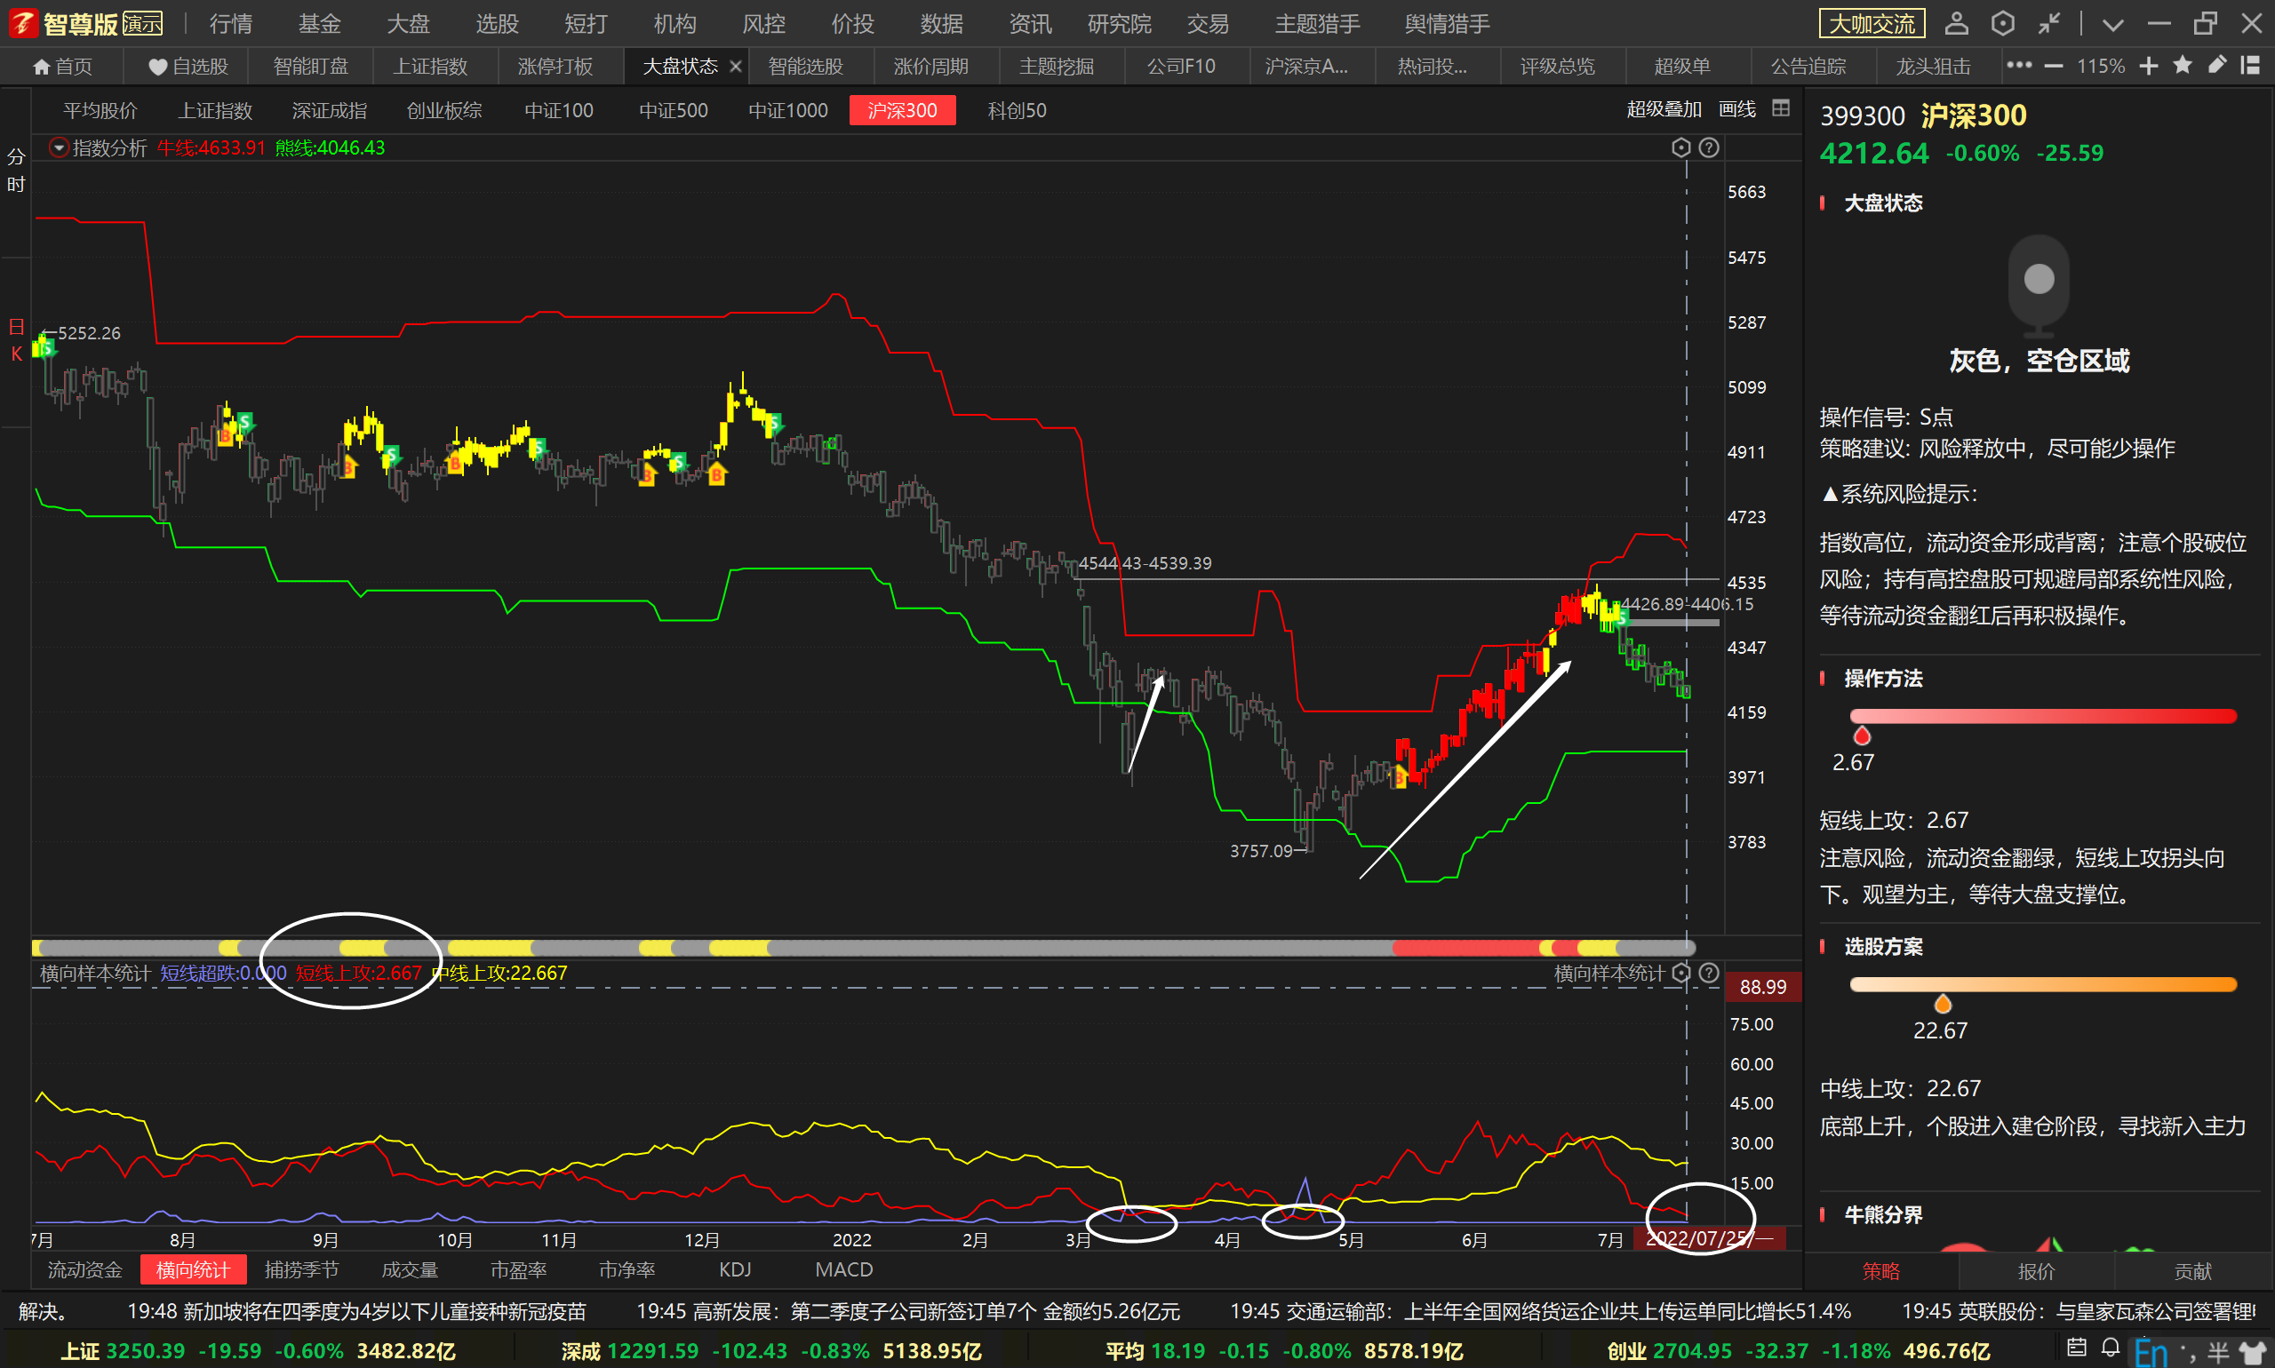Switch to 市盈率 indicator tab
The width and height of the screenshot is (2275, 1368).
click(x=518, y=1269)
